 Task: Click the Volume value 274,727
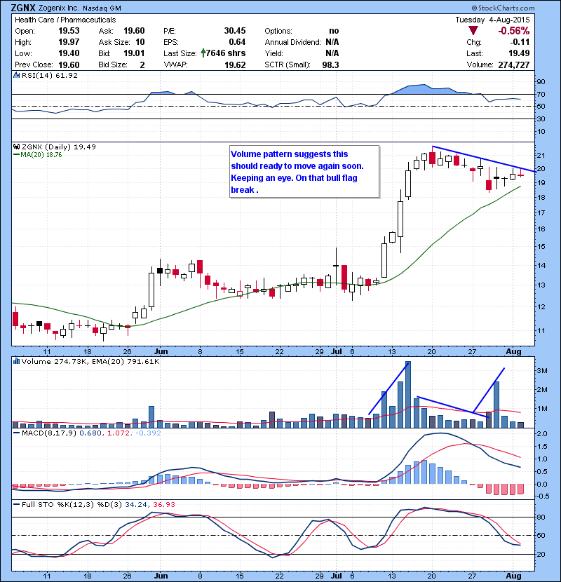514,65
